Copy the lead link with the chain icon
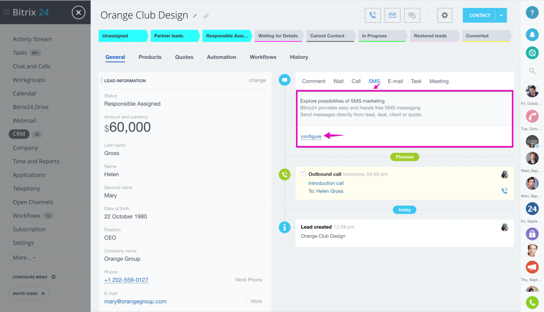544x312 pixels. click(206, 16)
